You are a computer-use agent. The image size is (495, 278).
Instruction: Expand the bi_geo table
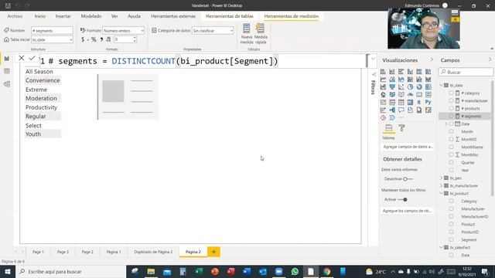(442, 178)
